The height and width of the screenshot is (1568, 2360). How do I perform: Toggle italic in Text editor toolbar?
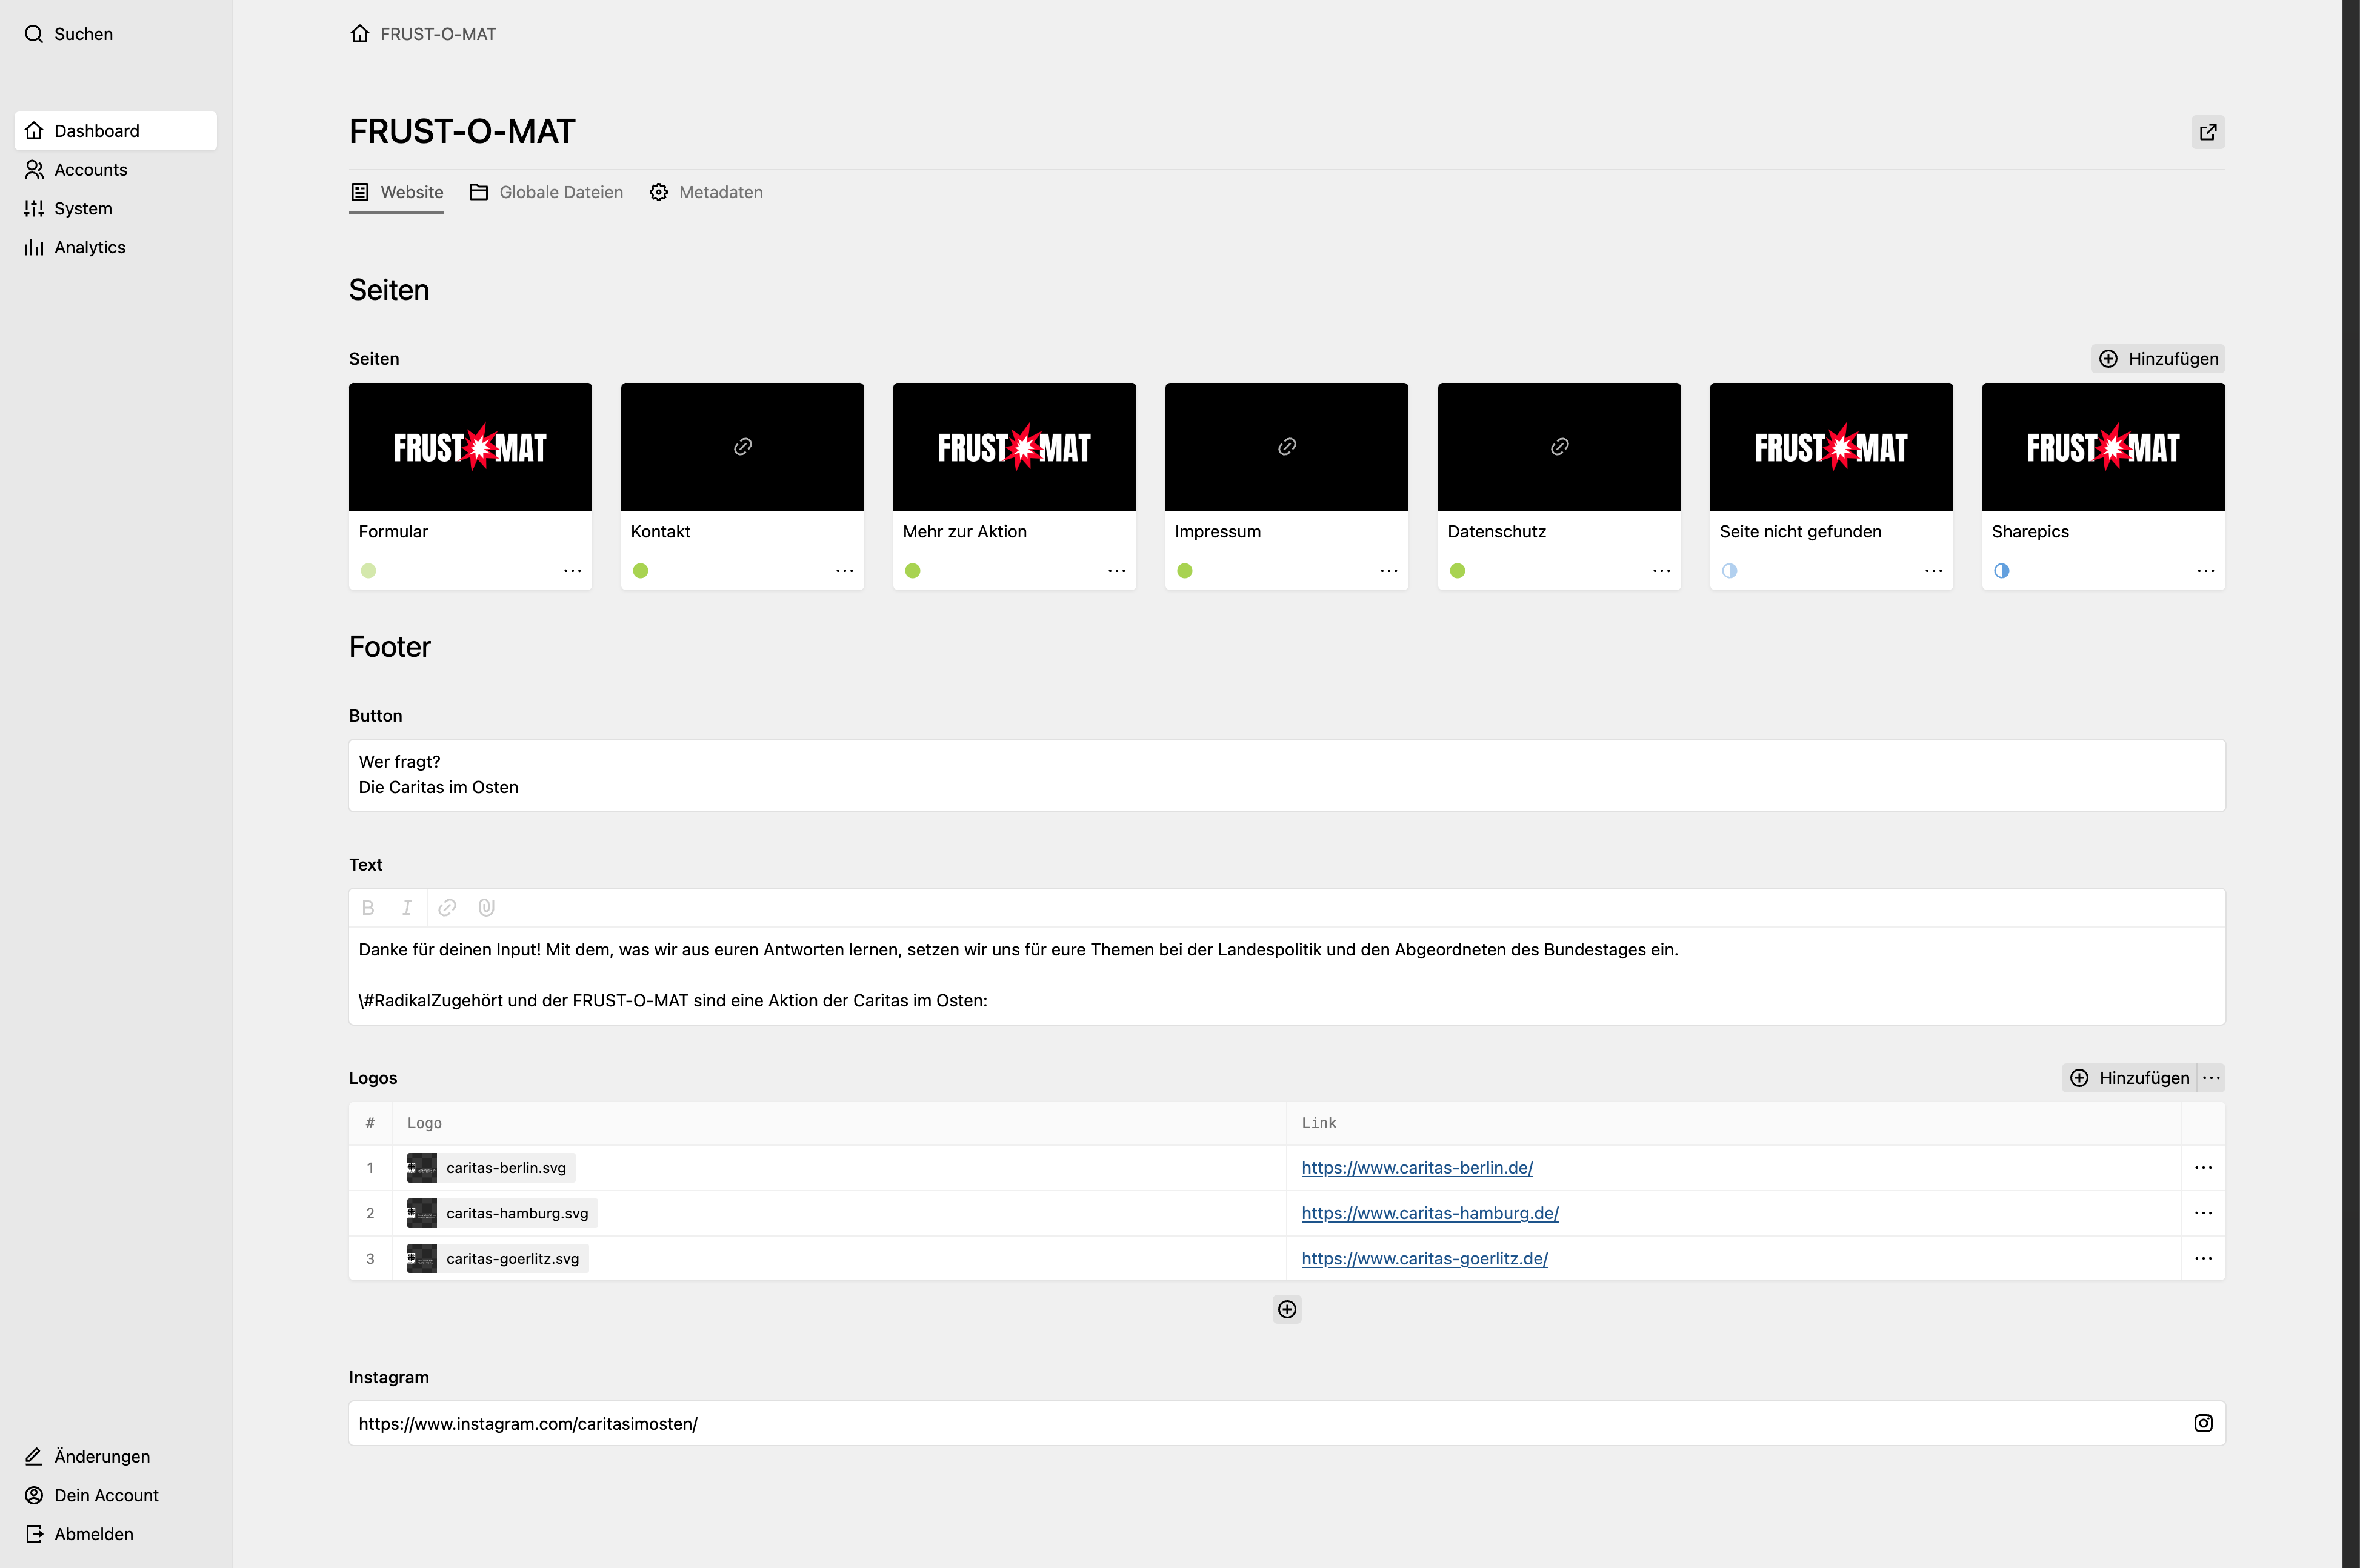407,908
